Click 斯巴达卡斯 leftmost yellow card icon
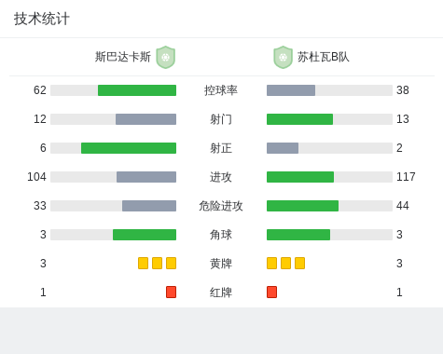This screenshot has height=354, width=443. [143, 263]
